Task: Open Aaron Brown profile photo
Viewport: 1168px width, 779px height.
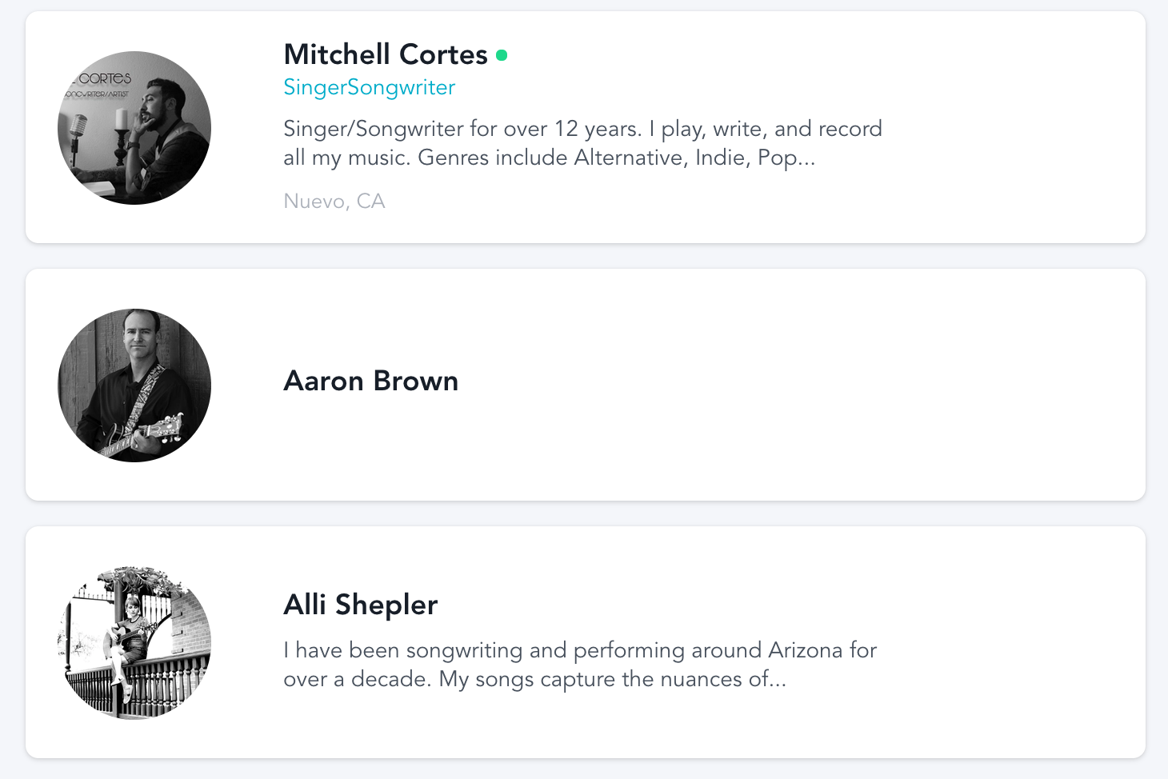Action: coord(134,386)
